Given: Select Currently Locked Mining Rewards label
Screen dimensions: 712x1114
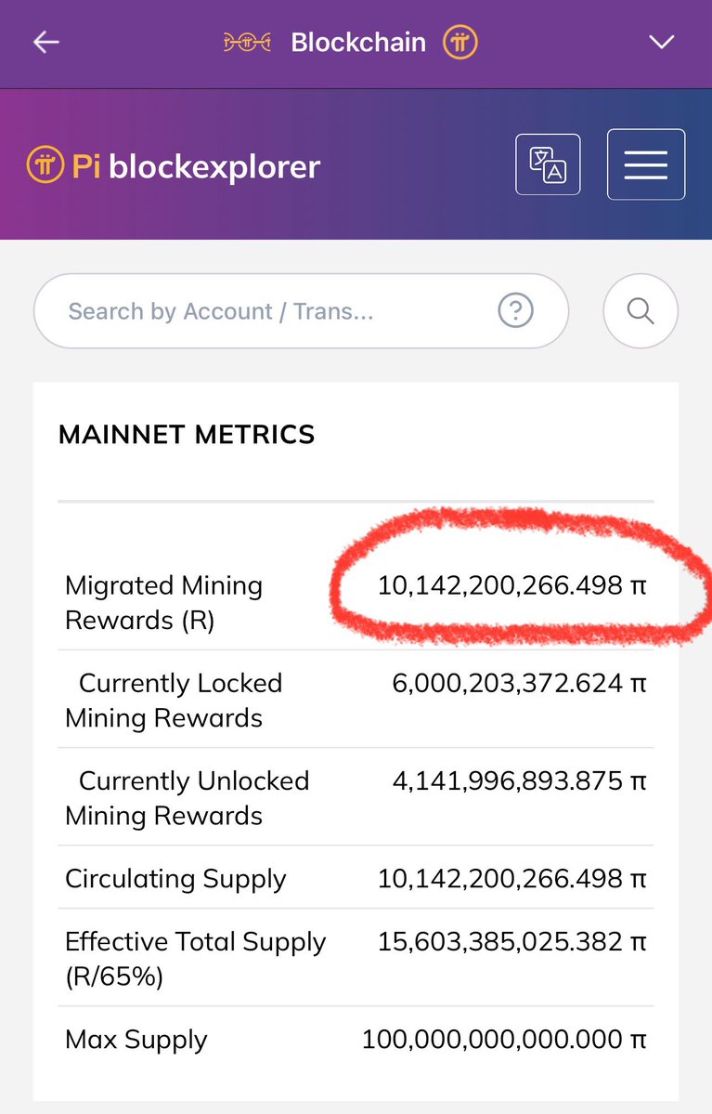Looking at the screenshot, I should click(174, 701).
